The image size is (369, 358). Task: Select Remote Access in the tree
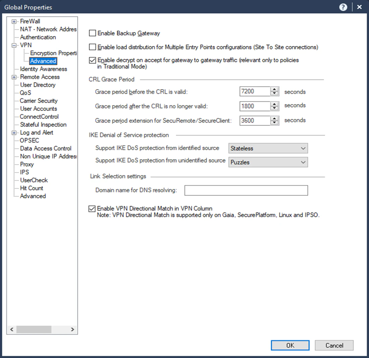pyautogui.click(x=40, y=77)
